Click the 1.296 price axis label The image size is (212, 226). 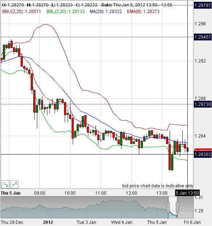[x=200, y=24]
